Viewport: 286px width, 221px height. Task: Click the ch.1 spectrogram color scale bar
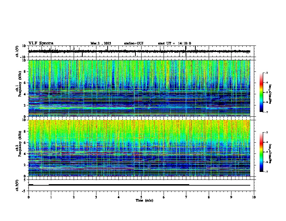coord(261,92)
